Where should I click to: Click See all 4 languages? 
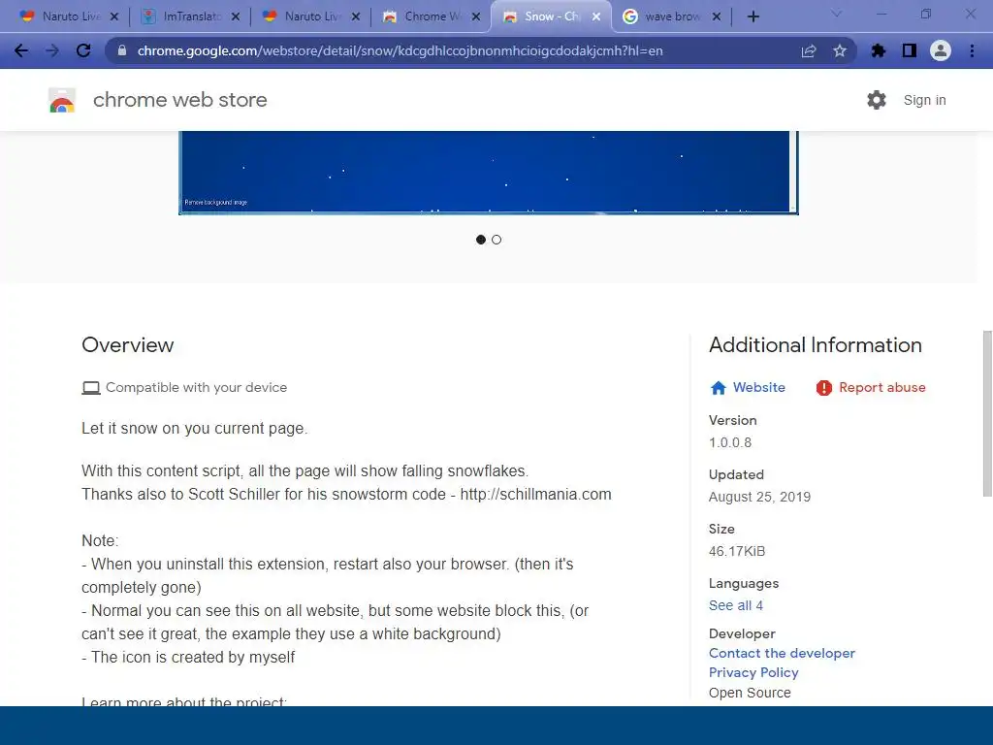736,605
